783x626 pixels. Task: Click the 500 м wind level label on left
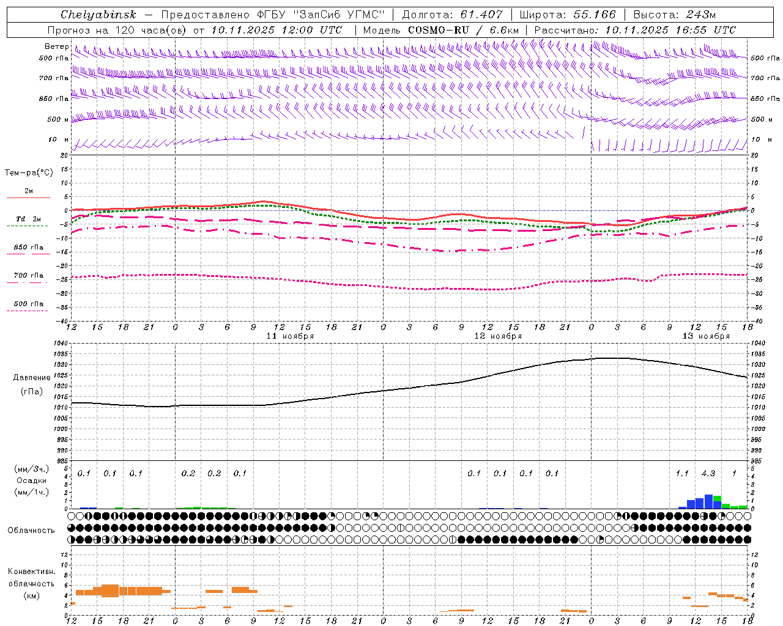pyautogui.click(x=58, y=119)
